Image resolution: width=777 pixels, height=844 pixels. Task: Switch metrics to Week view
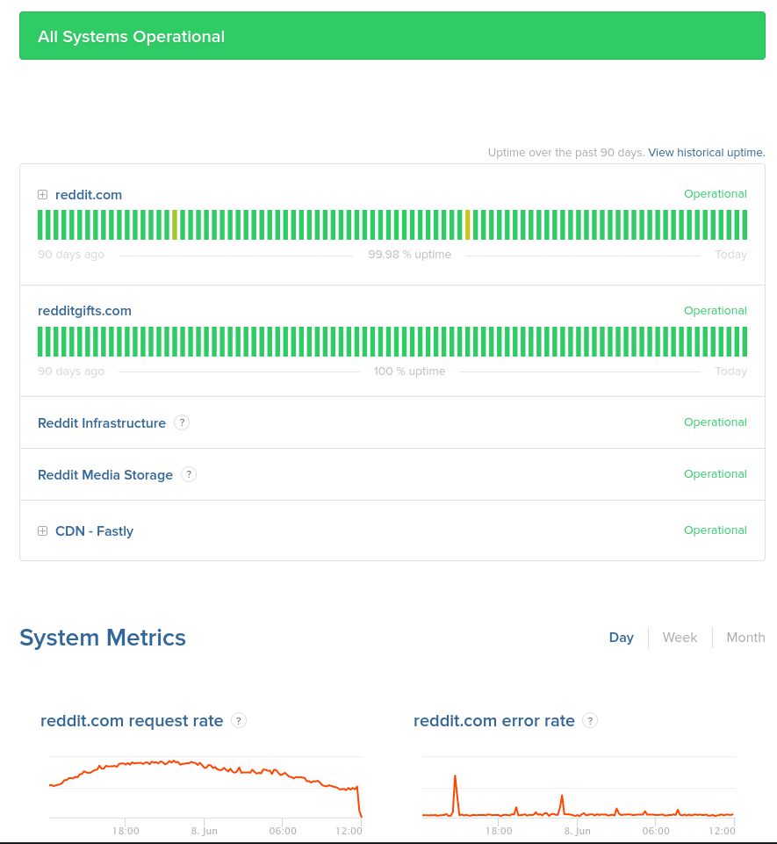tap(680, 638)
